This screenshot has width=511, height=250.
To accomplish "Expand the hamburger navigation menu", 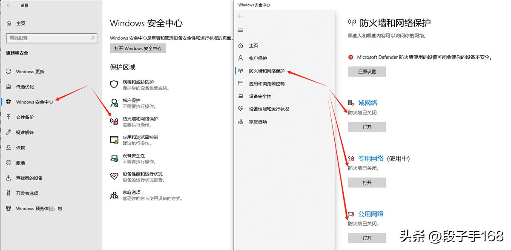I will click(x=241, y=30).
